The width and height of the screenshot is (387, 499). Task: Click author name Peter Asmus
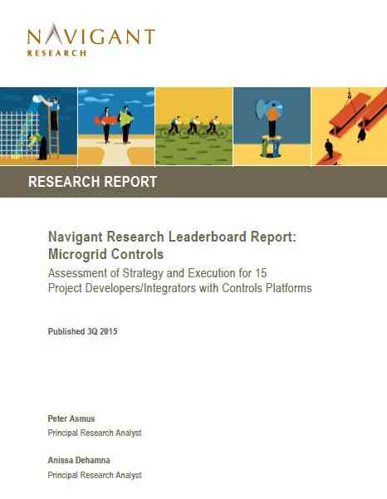tap(71, 418)
